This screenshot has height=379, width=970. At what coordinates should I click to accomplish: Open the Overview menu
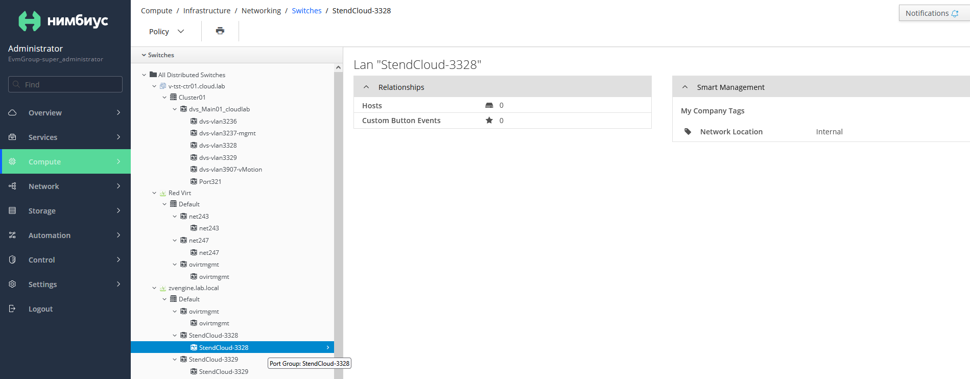(x=65, y=112)
